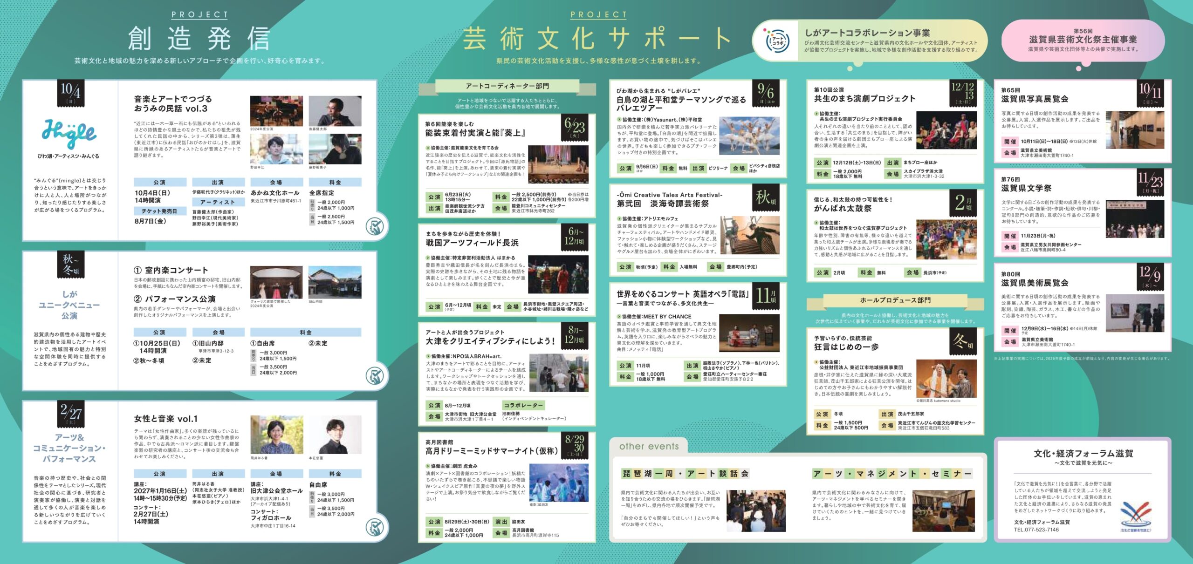Select the ホールプロデュース部門 section banner
The image size is (1193, 564).
tap(895, 300)
